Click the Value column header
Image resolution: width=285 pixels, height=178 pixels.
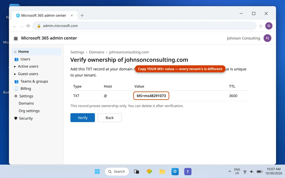[139, 86]
